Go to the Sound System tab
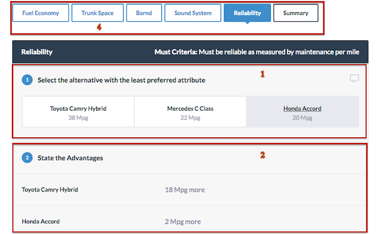 (193, 13)
